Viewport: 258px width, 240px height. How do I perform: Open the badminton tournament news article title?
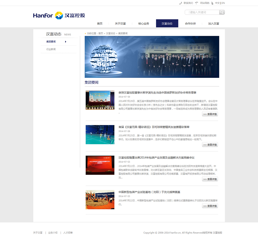(x=155, y=127)
